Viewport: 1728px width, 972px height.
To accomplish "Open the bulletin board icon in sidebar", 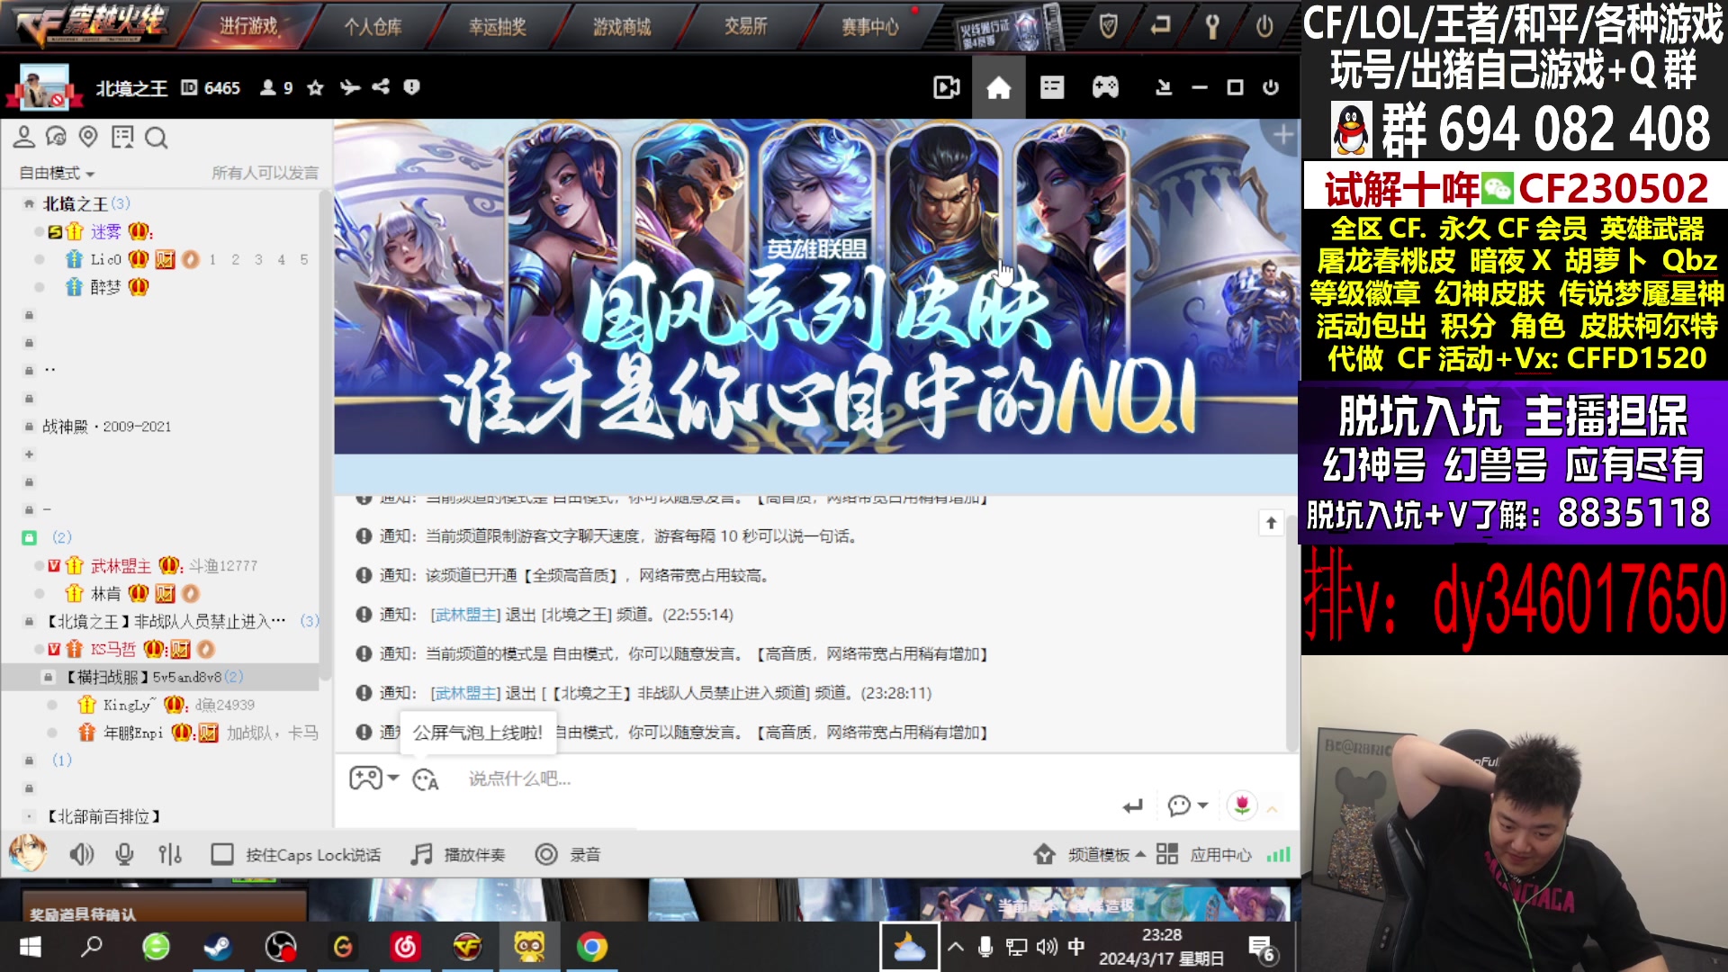I will coord(122,137).
